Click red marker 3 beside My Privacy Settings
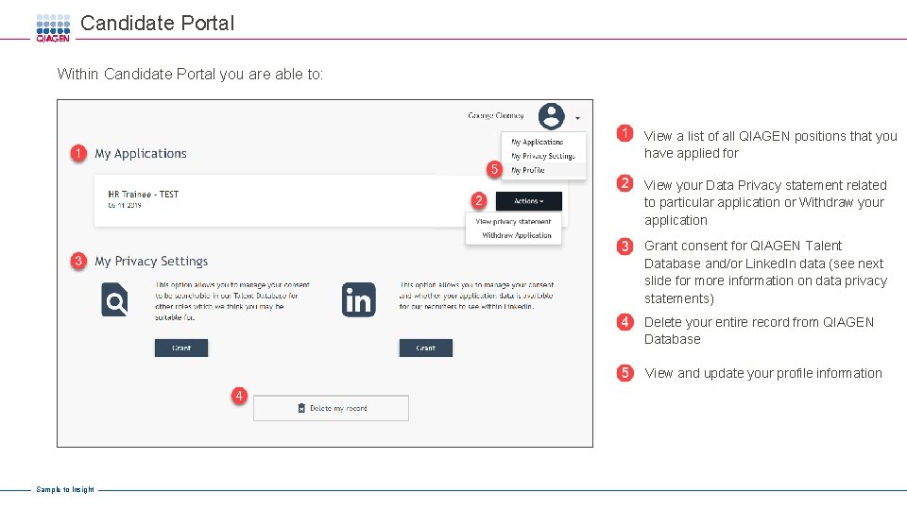Image resolution: width=907 pixels, height=510 pixels. (x=79, y=261)
